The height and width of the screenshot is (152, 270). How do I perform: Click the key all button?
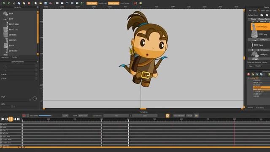(189, 116)
